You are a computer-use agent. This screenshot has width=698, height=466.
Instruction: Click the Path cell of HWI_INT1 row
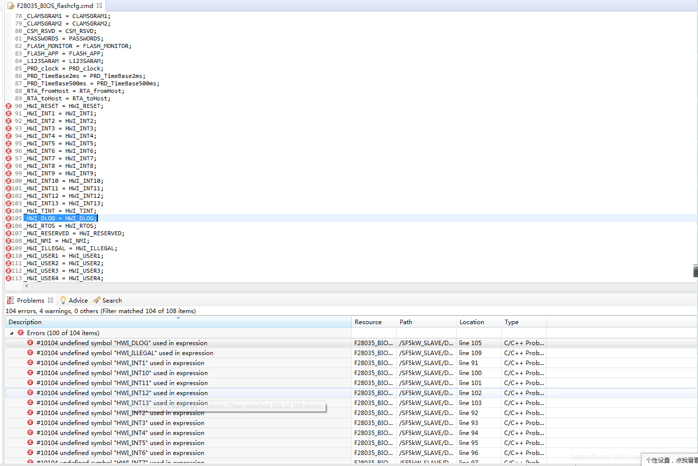426,363
